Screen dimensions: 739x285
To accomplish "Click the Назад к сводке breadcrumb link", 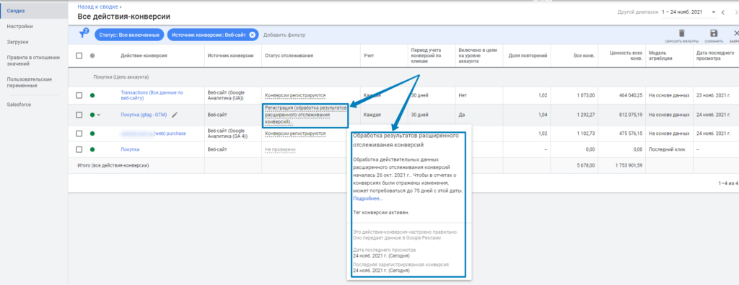I will [97, 7].
